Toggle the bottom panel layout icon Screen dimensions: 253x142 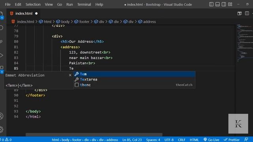click(x=217, y=4)
